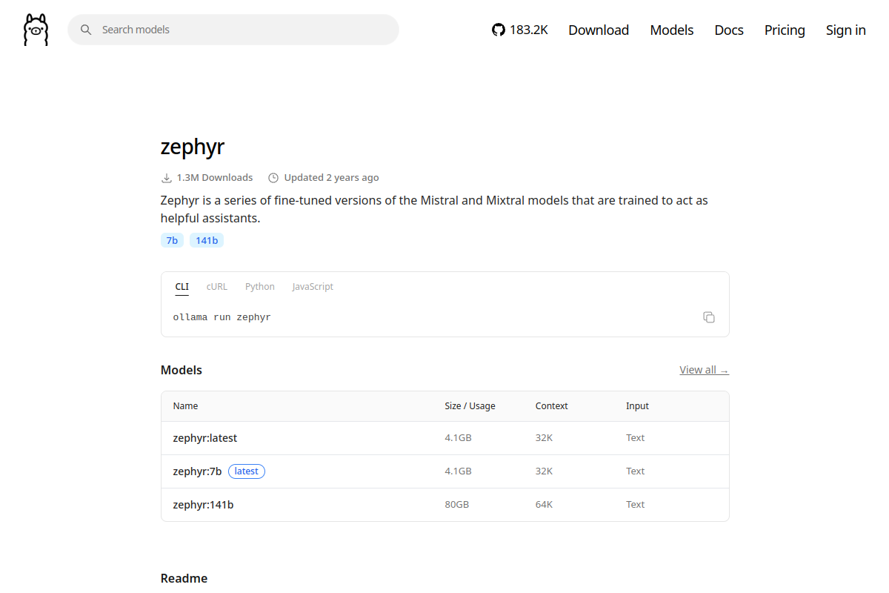
Task: Select the 141b size tag
Action: [207, 240]
